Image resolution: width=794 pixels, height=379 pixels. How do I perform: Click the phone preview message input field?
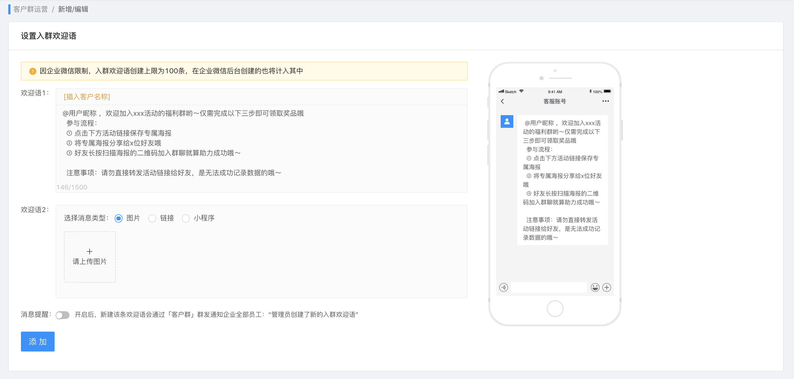click(x=549, y=287)
